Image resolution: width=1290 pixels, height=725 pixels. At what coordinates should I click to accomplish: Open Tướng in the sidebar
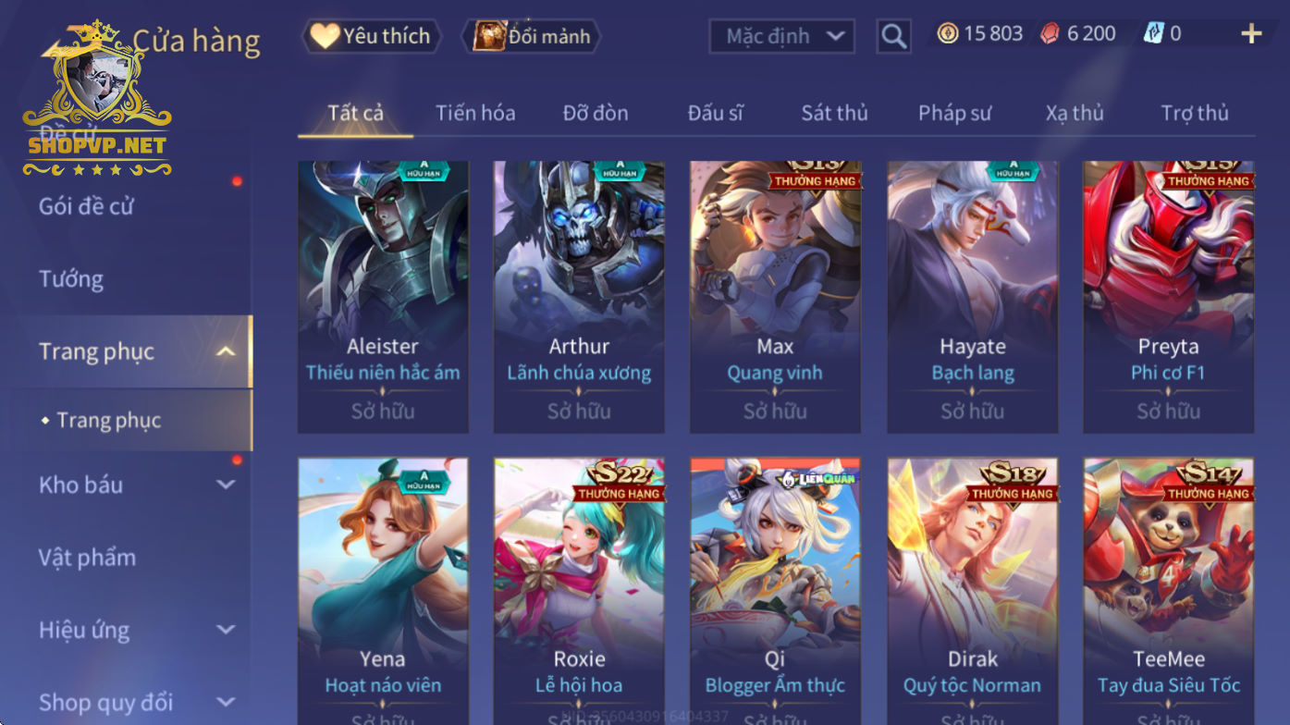point(71,278)
